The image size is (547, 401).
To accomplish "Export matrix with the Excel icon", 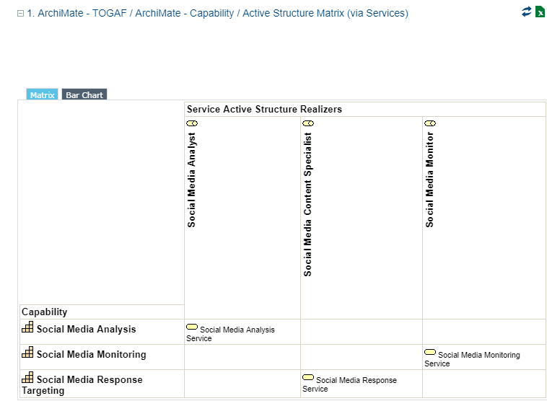I will (540, 12).
